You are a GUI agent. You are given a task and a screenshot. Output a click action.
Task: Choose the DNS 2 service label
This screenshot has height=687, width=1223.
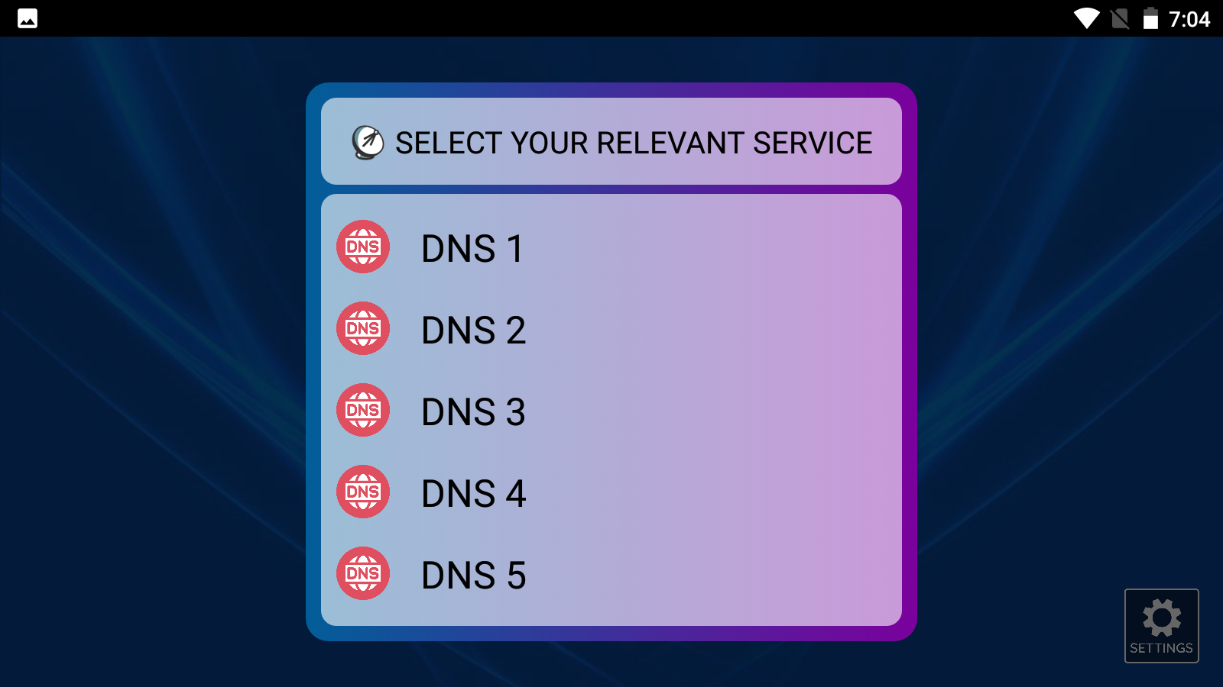474,331
